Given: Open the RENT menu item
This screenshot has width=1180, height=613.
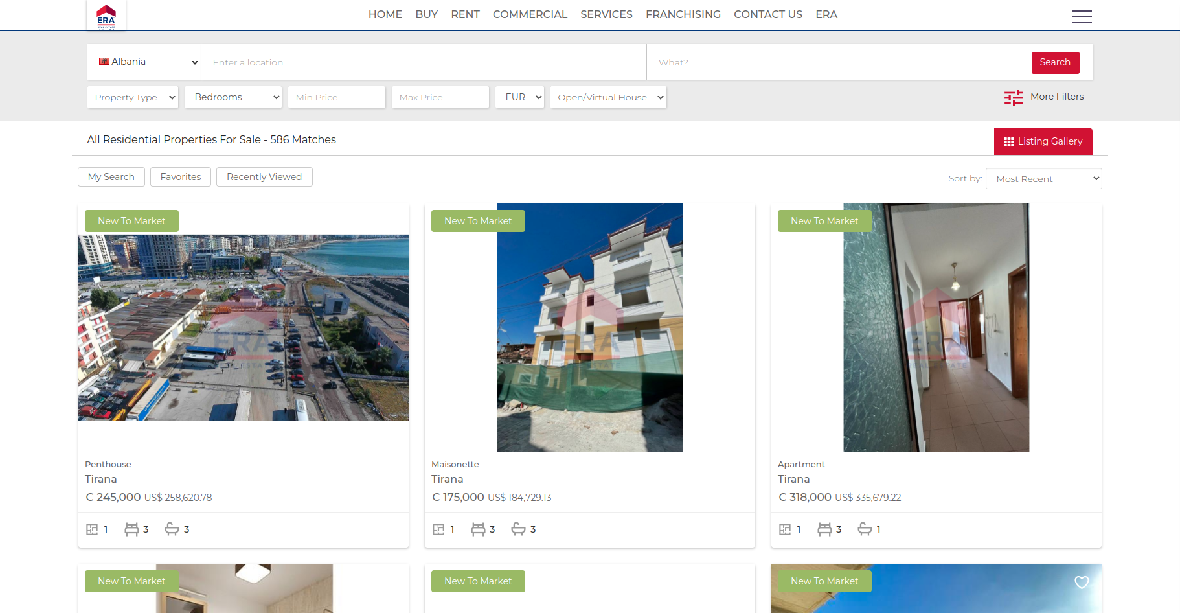Looking at the screenshot, I should click(x=465, y=14).
